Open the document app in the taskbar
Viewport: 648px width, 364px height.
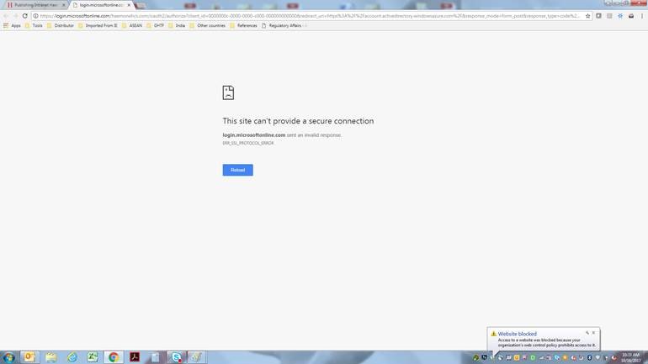[x=156, y=357]
